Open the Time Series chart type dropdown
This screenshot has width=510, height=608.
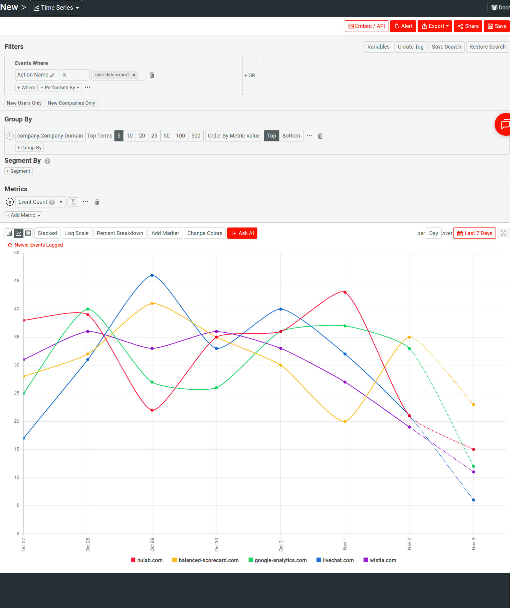(x=56, y=7)
